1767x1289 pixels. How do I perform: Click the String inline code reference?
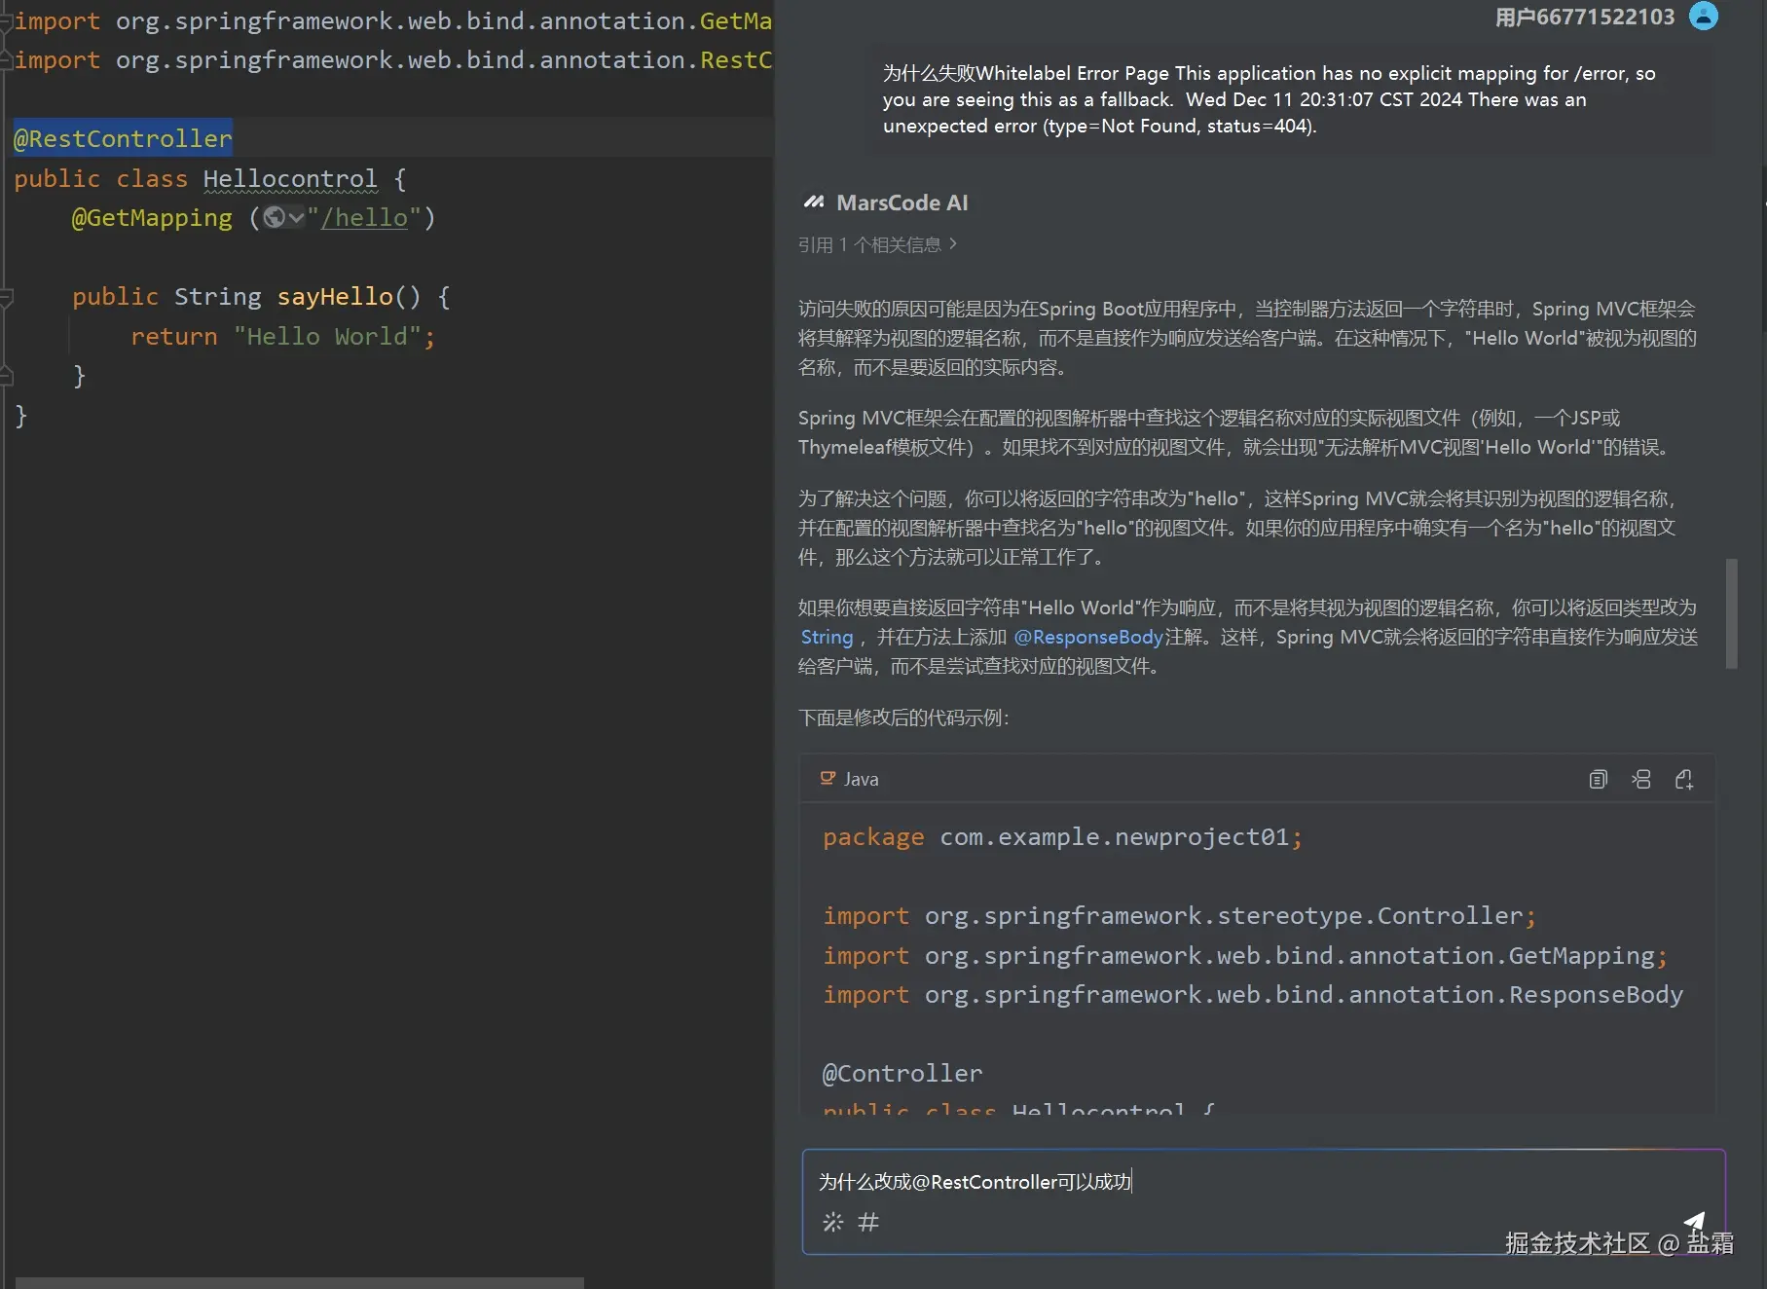(827, 637)
